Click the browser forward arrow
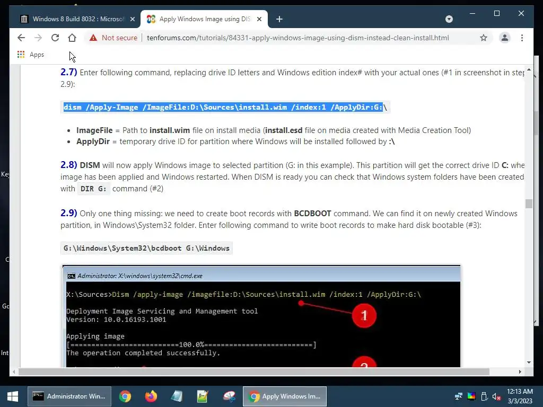This screenshot has width=543, height=407. tap(38, 38)
